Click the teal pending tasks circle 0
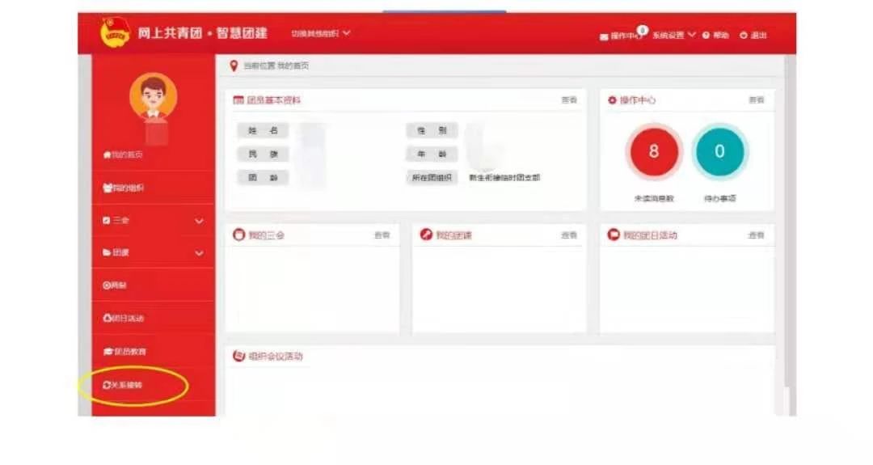This screenshot has width=873, height=465. click(x=719, y=151)
